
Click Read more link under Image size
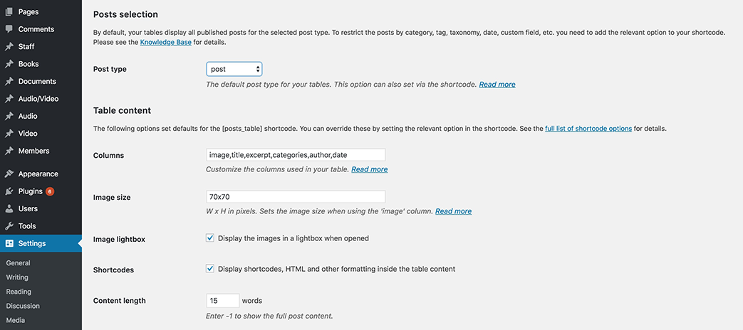[453, 211]
